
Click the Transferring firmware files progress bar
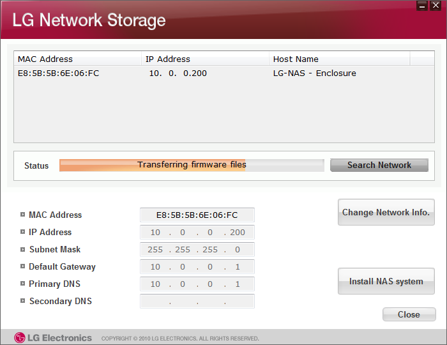pos(192,165)
